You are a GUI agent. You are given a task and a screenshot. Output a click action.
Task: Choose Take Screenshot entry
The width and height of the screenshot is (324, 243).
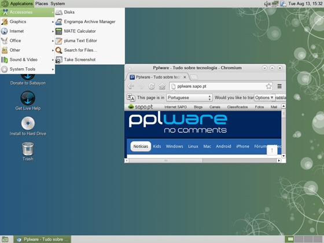tap(90, 60)
